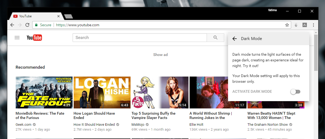Click the Dark Mode panel title
325x139 pixels.
point(252,39)
